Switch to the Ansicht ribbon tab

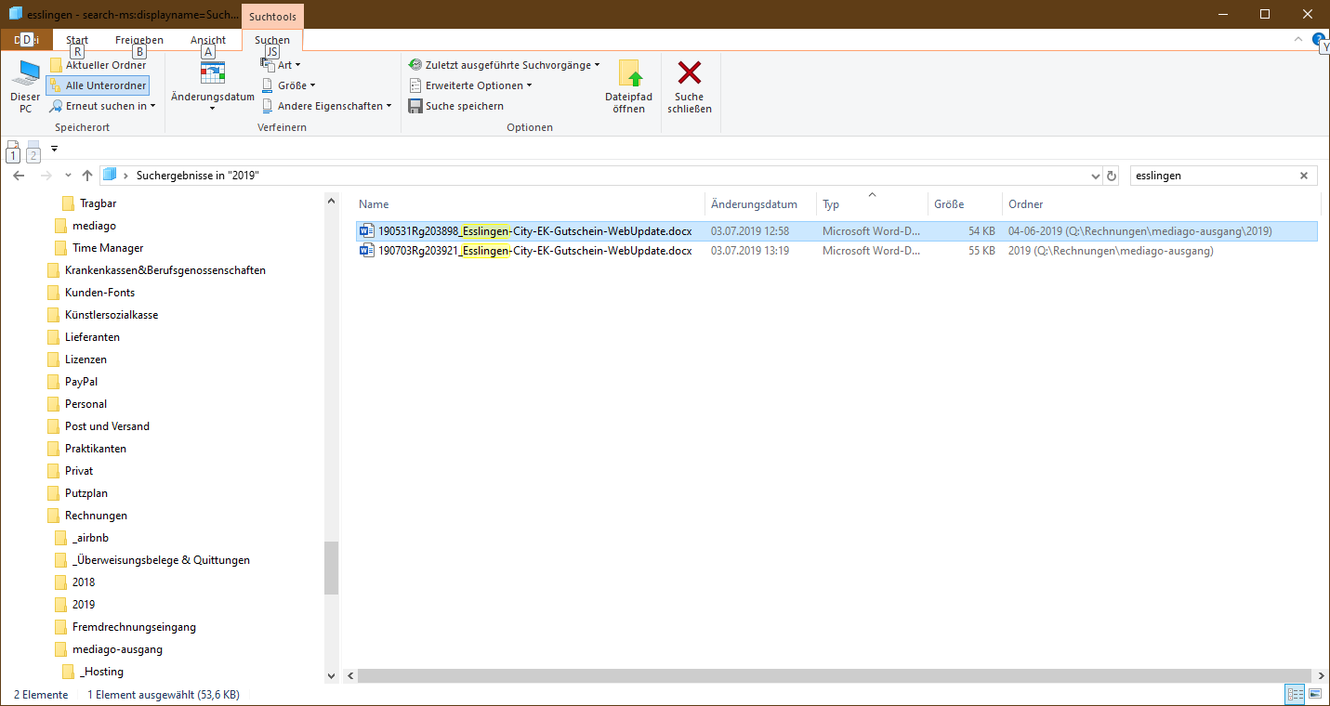coord(208,40)
